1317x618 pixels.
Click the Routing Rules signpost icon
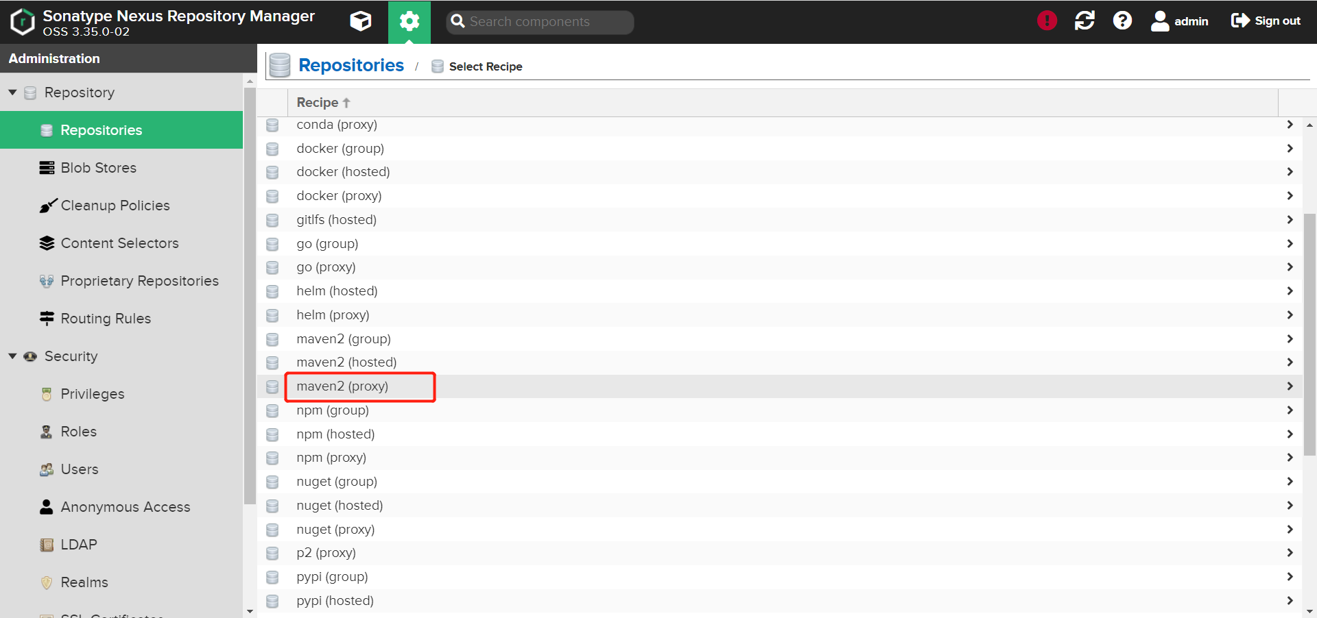pyautogui.click(x=47, y=319)
